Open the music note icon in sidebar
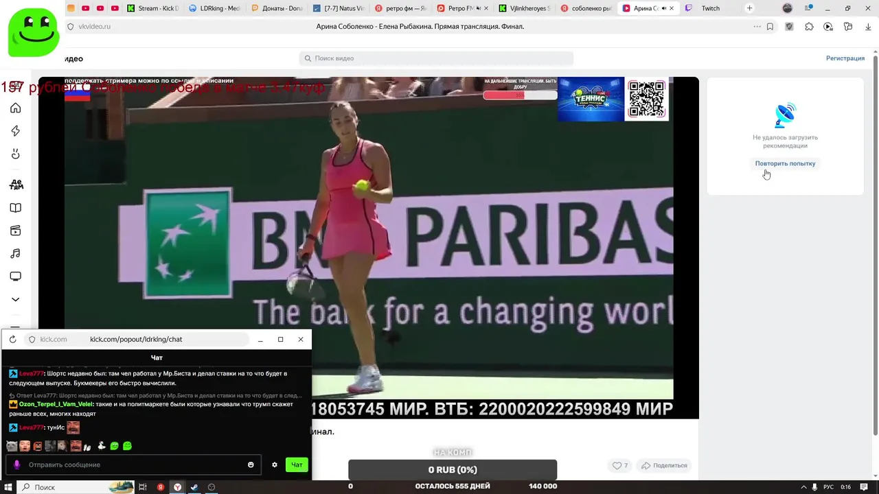This screenshot has height=494, width=879. (x=15, y=254)
